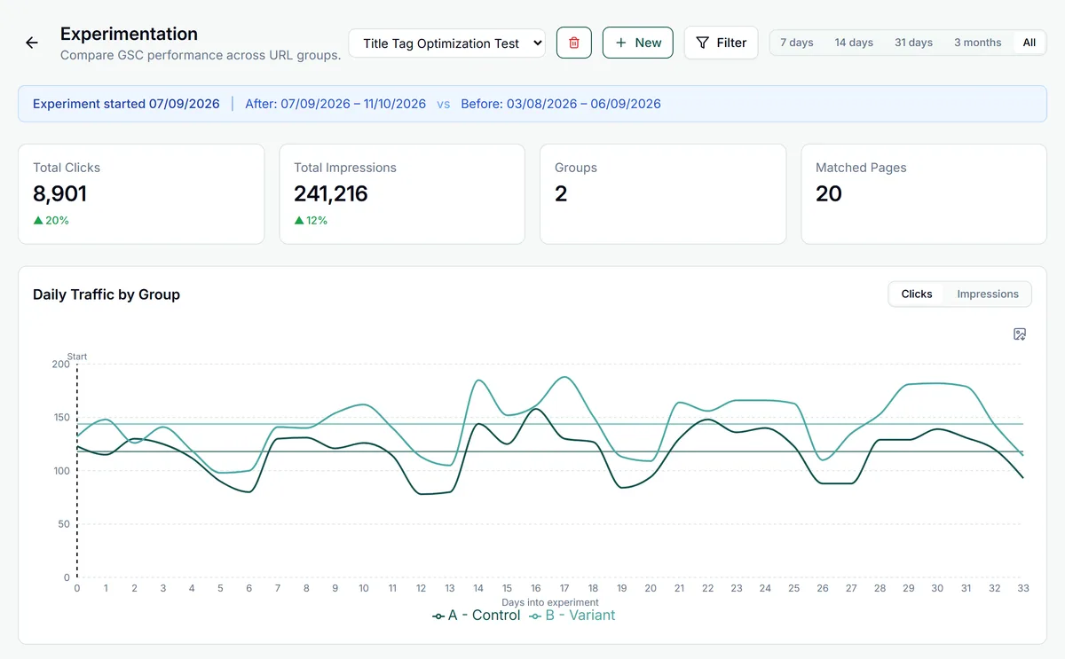The image size is (1065, 659).
Task: Toggle A - Control legend series
Action: point(476,616)
